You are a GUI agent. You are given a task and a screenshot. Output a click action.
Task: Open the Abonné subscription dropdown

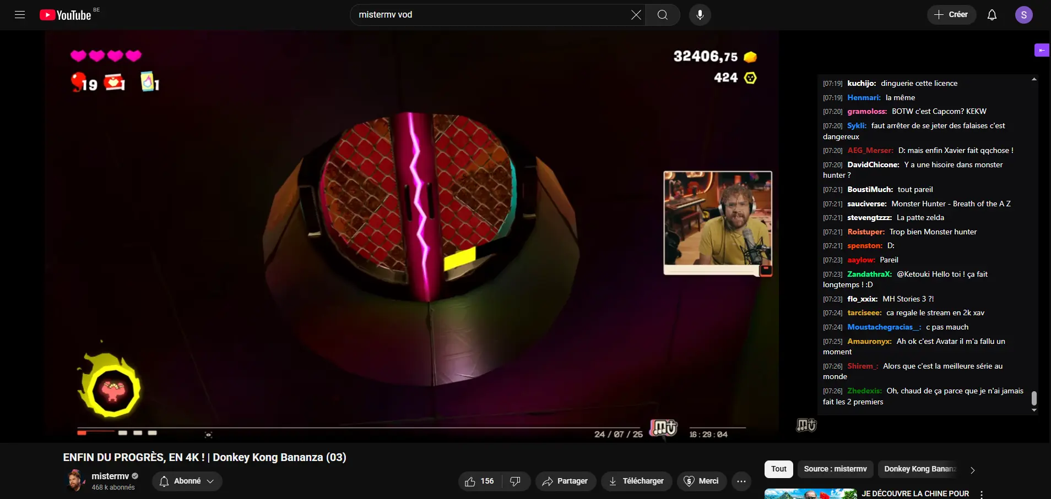click(187, 481)
